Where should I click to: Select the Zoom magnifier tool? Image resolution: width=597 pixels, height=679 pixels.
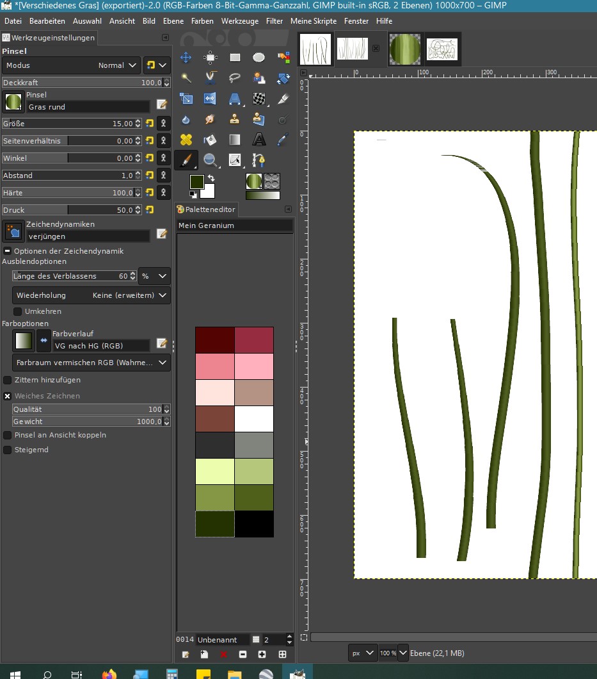click(211, 160)
